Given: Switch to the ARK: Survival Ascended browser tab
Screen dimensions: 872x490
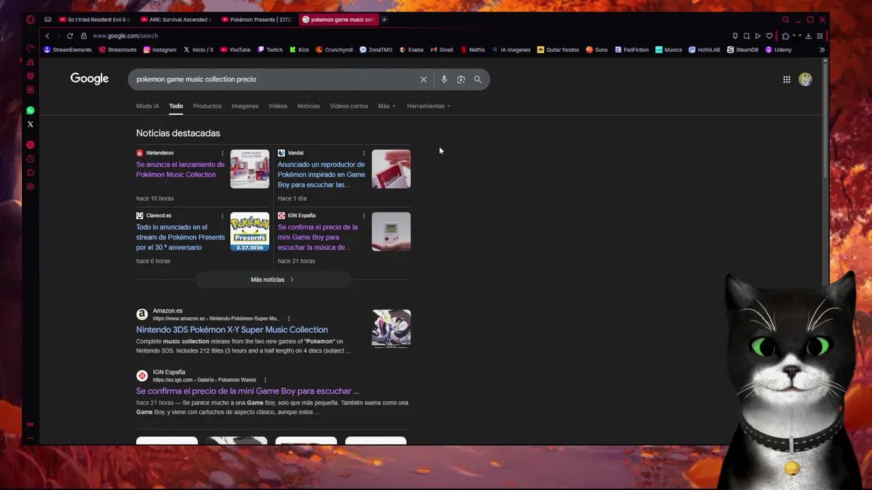Looking at the screenshot, I should [176, 20].
